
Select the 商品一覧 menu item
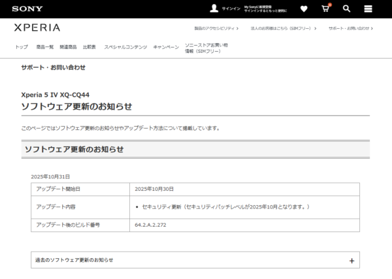tap(45, 47)
